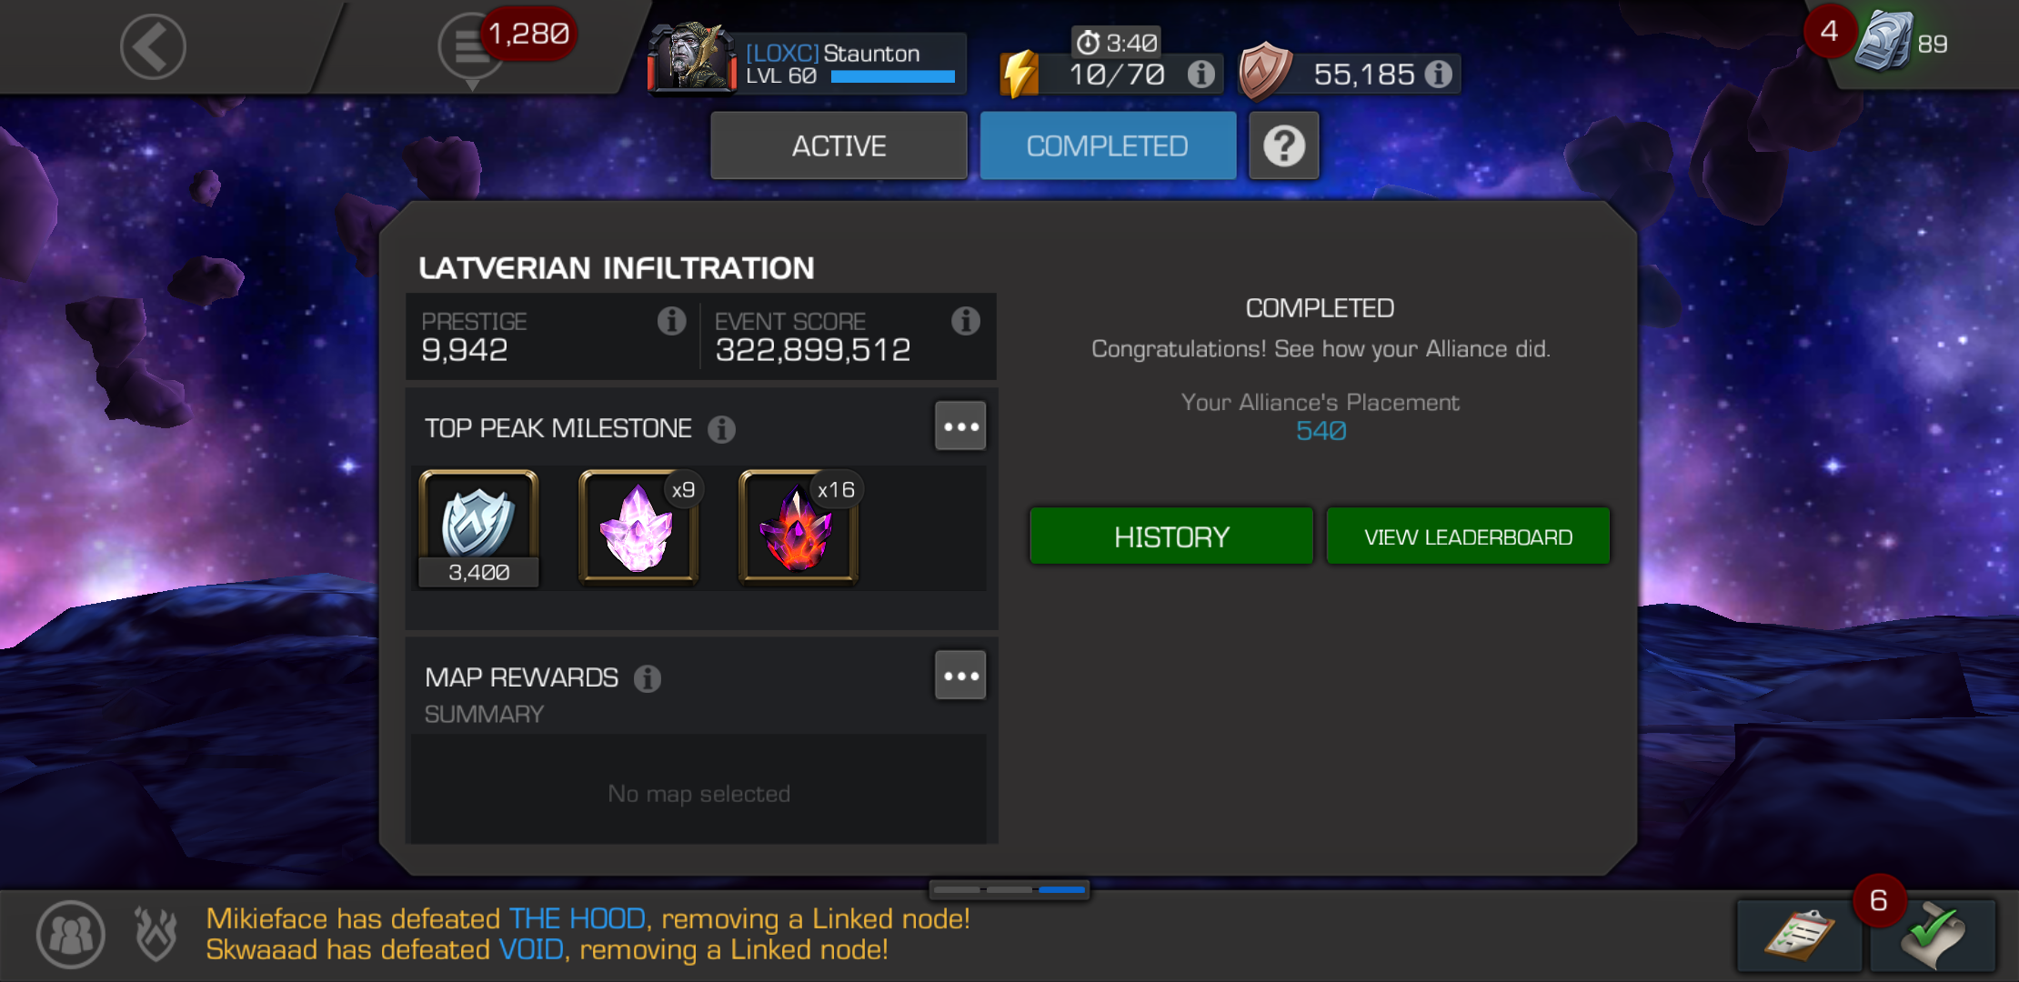2019x982 pixels.
Task: Switch to the Active tab
Action: click(x=839, y=145)
